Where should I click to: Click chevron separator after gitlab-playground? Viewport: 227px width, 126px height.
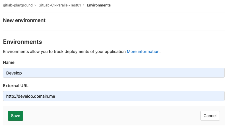click(x=36, y=5)
